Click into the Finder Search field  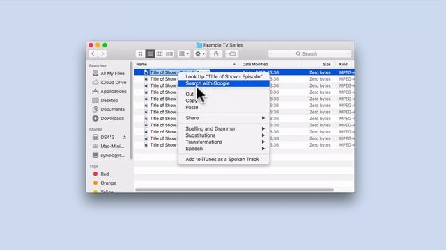(x=309, y=54)
